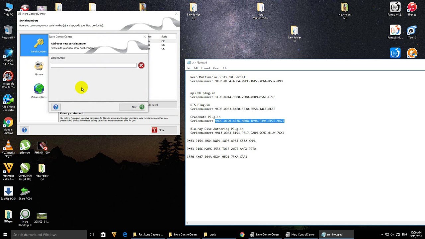
Task: Select BackUp PC04 desktop icon
Action: [x=9, y=194]
